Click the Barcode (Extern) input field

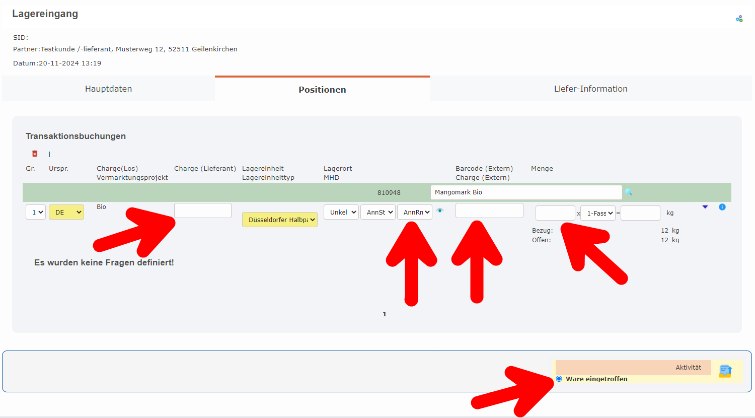pos(489,211)
